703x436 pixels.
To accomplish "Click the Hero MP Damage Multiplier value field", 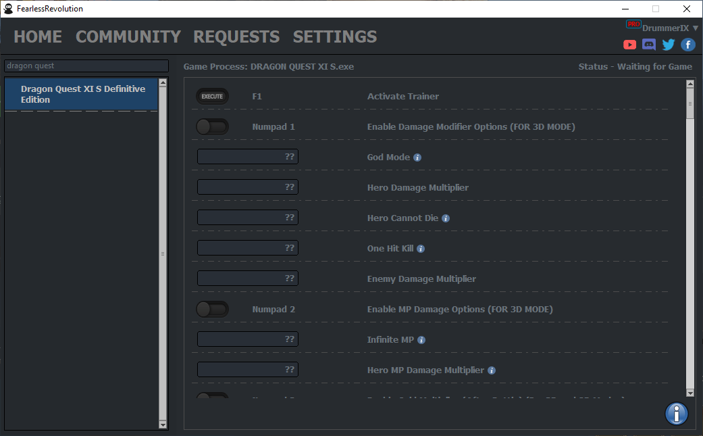I will pos(248,370).
